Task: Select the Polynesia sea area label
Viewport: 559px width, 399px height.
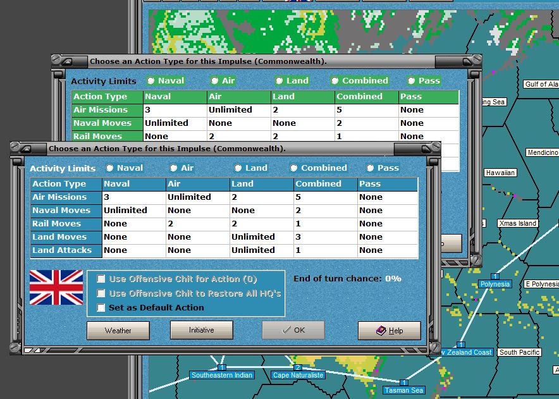Action: coord(495,284)
